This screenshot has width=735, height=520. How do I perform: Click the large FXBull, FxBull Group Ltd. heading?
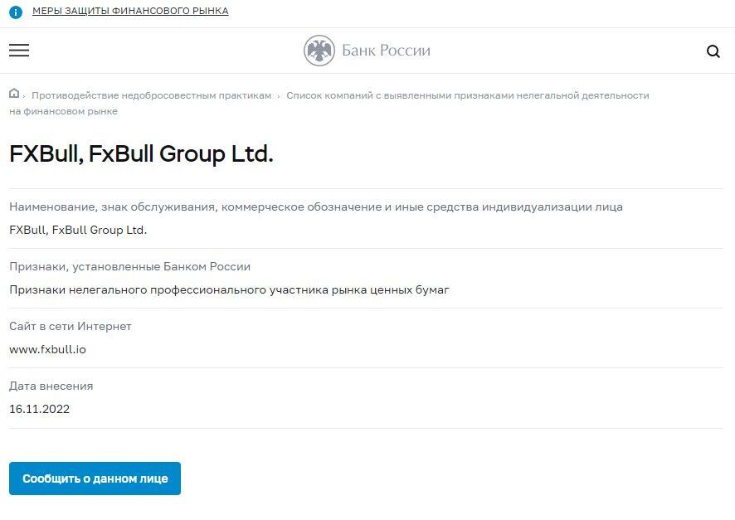coord(141,153)
